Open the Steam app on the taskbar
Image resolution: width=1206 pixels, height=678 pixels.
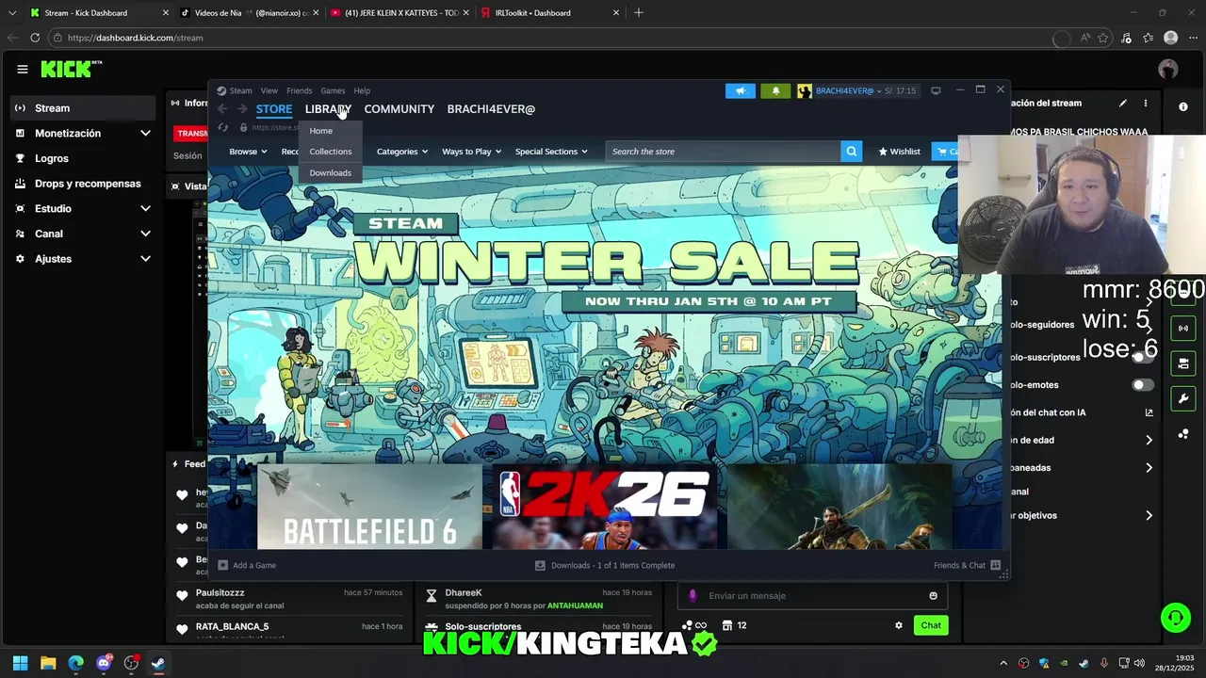[x=158, y=663]
